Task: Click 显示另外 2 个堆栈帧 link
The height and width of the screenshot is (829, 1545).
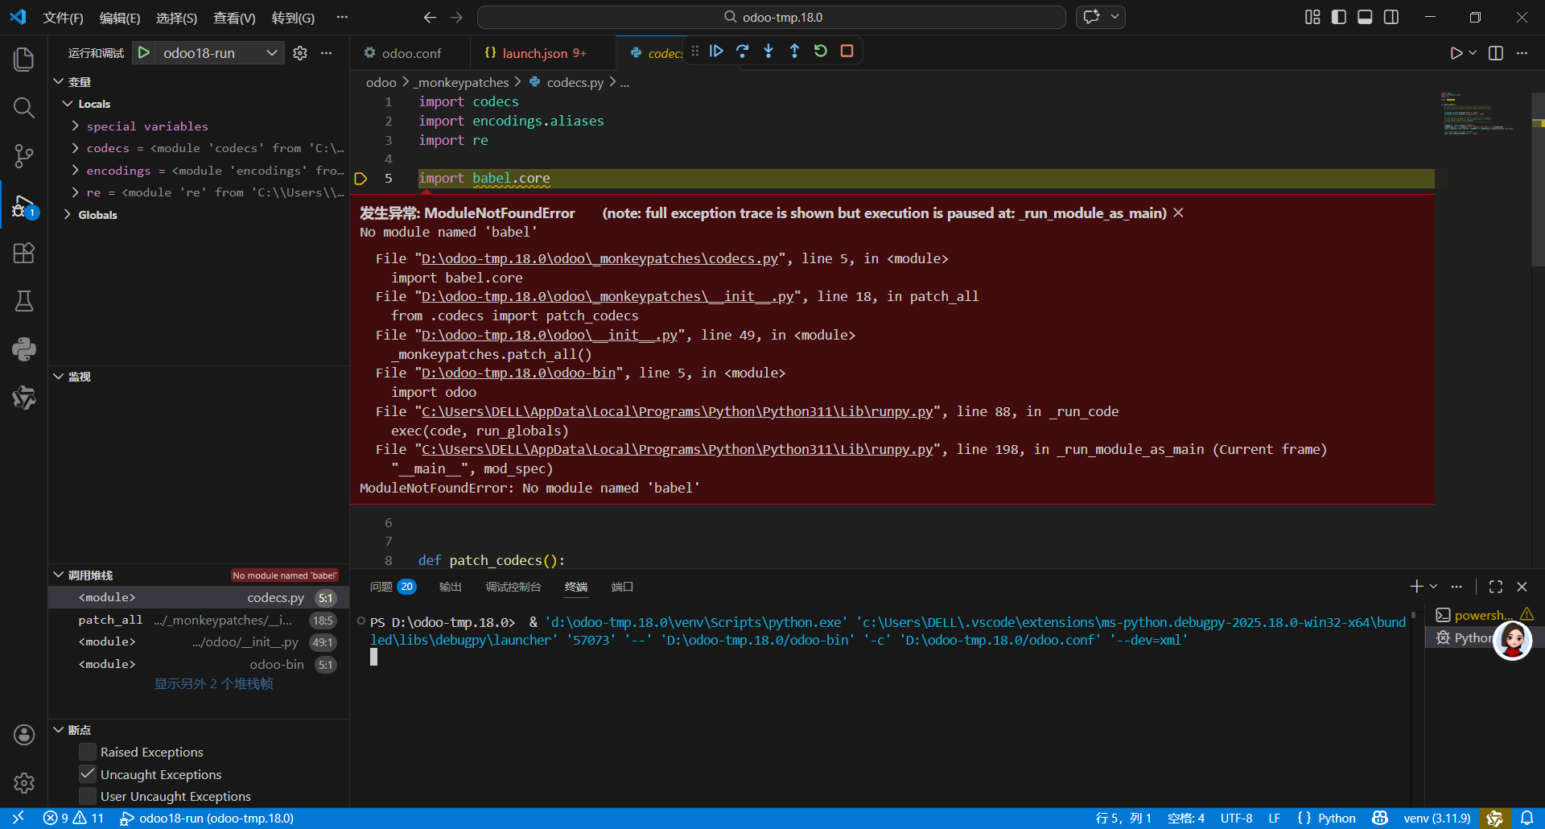Action: pos(214,683)
